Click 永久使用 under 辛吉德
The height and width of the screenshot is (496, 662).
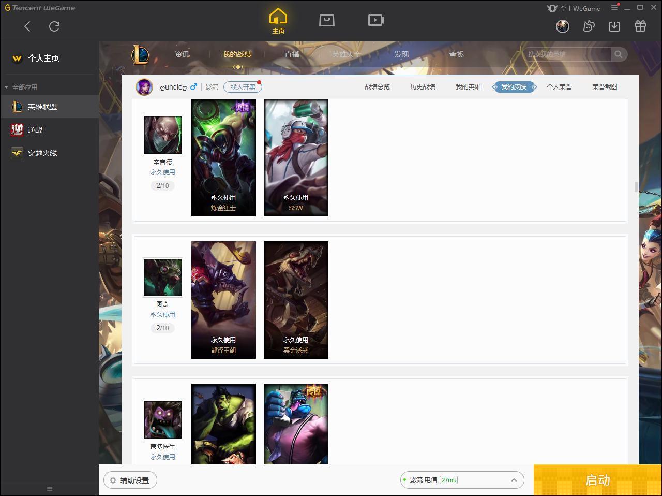tap(162, 172)
